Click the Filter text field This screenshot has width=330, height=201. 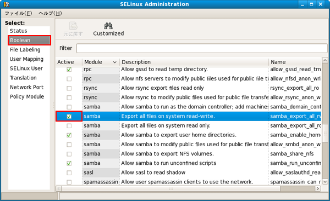tap(202, 48)
